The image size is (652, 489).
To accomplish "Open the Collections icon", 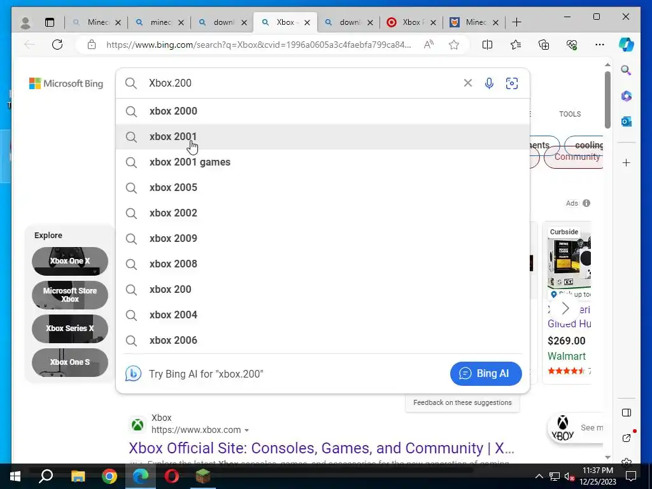I will click(x=544, y=45).
